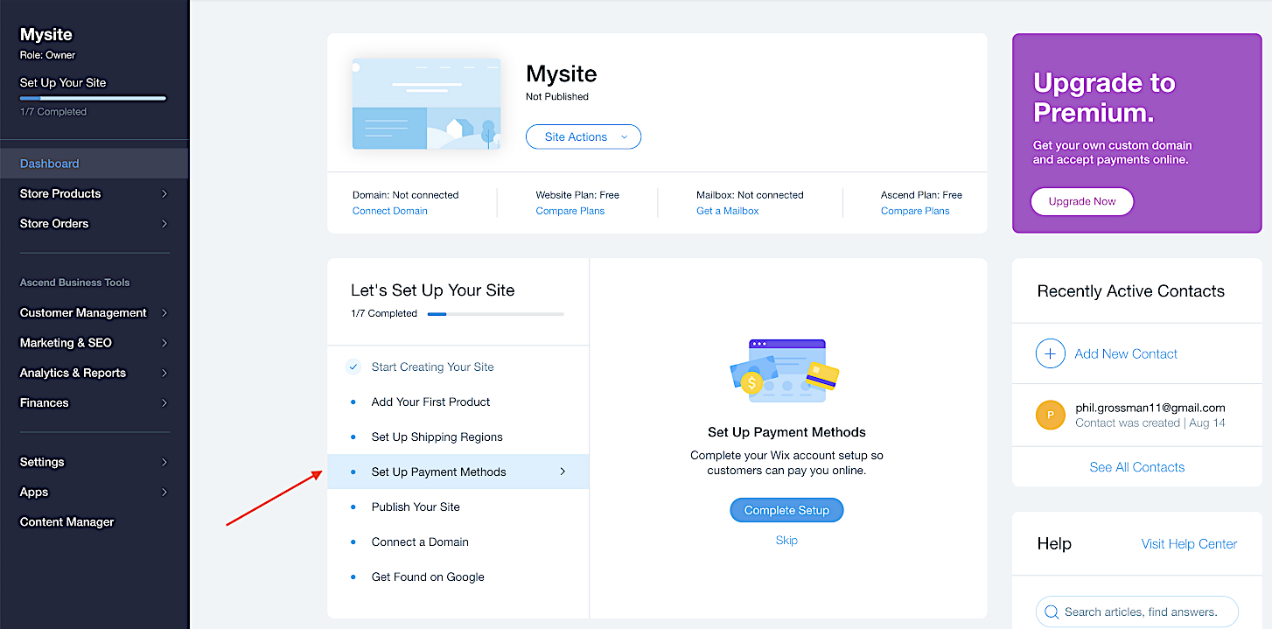This screenshot has height=629, width=1272.
Task: Expand the Settings sidebar section
Action: click(x=94, y=462)
